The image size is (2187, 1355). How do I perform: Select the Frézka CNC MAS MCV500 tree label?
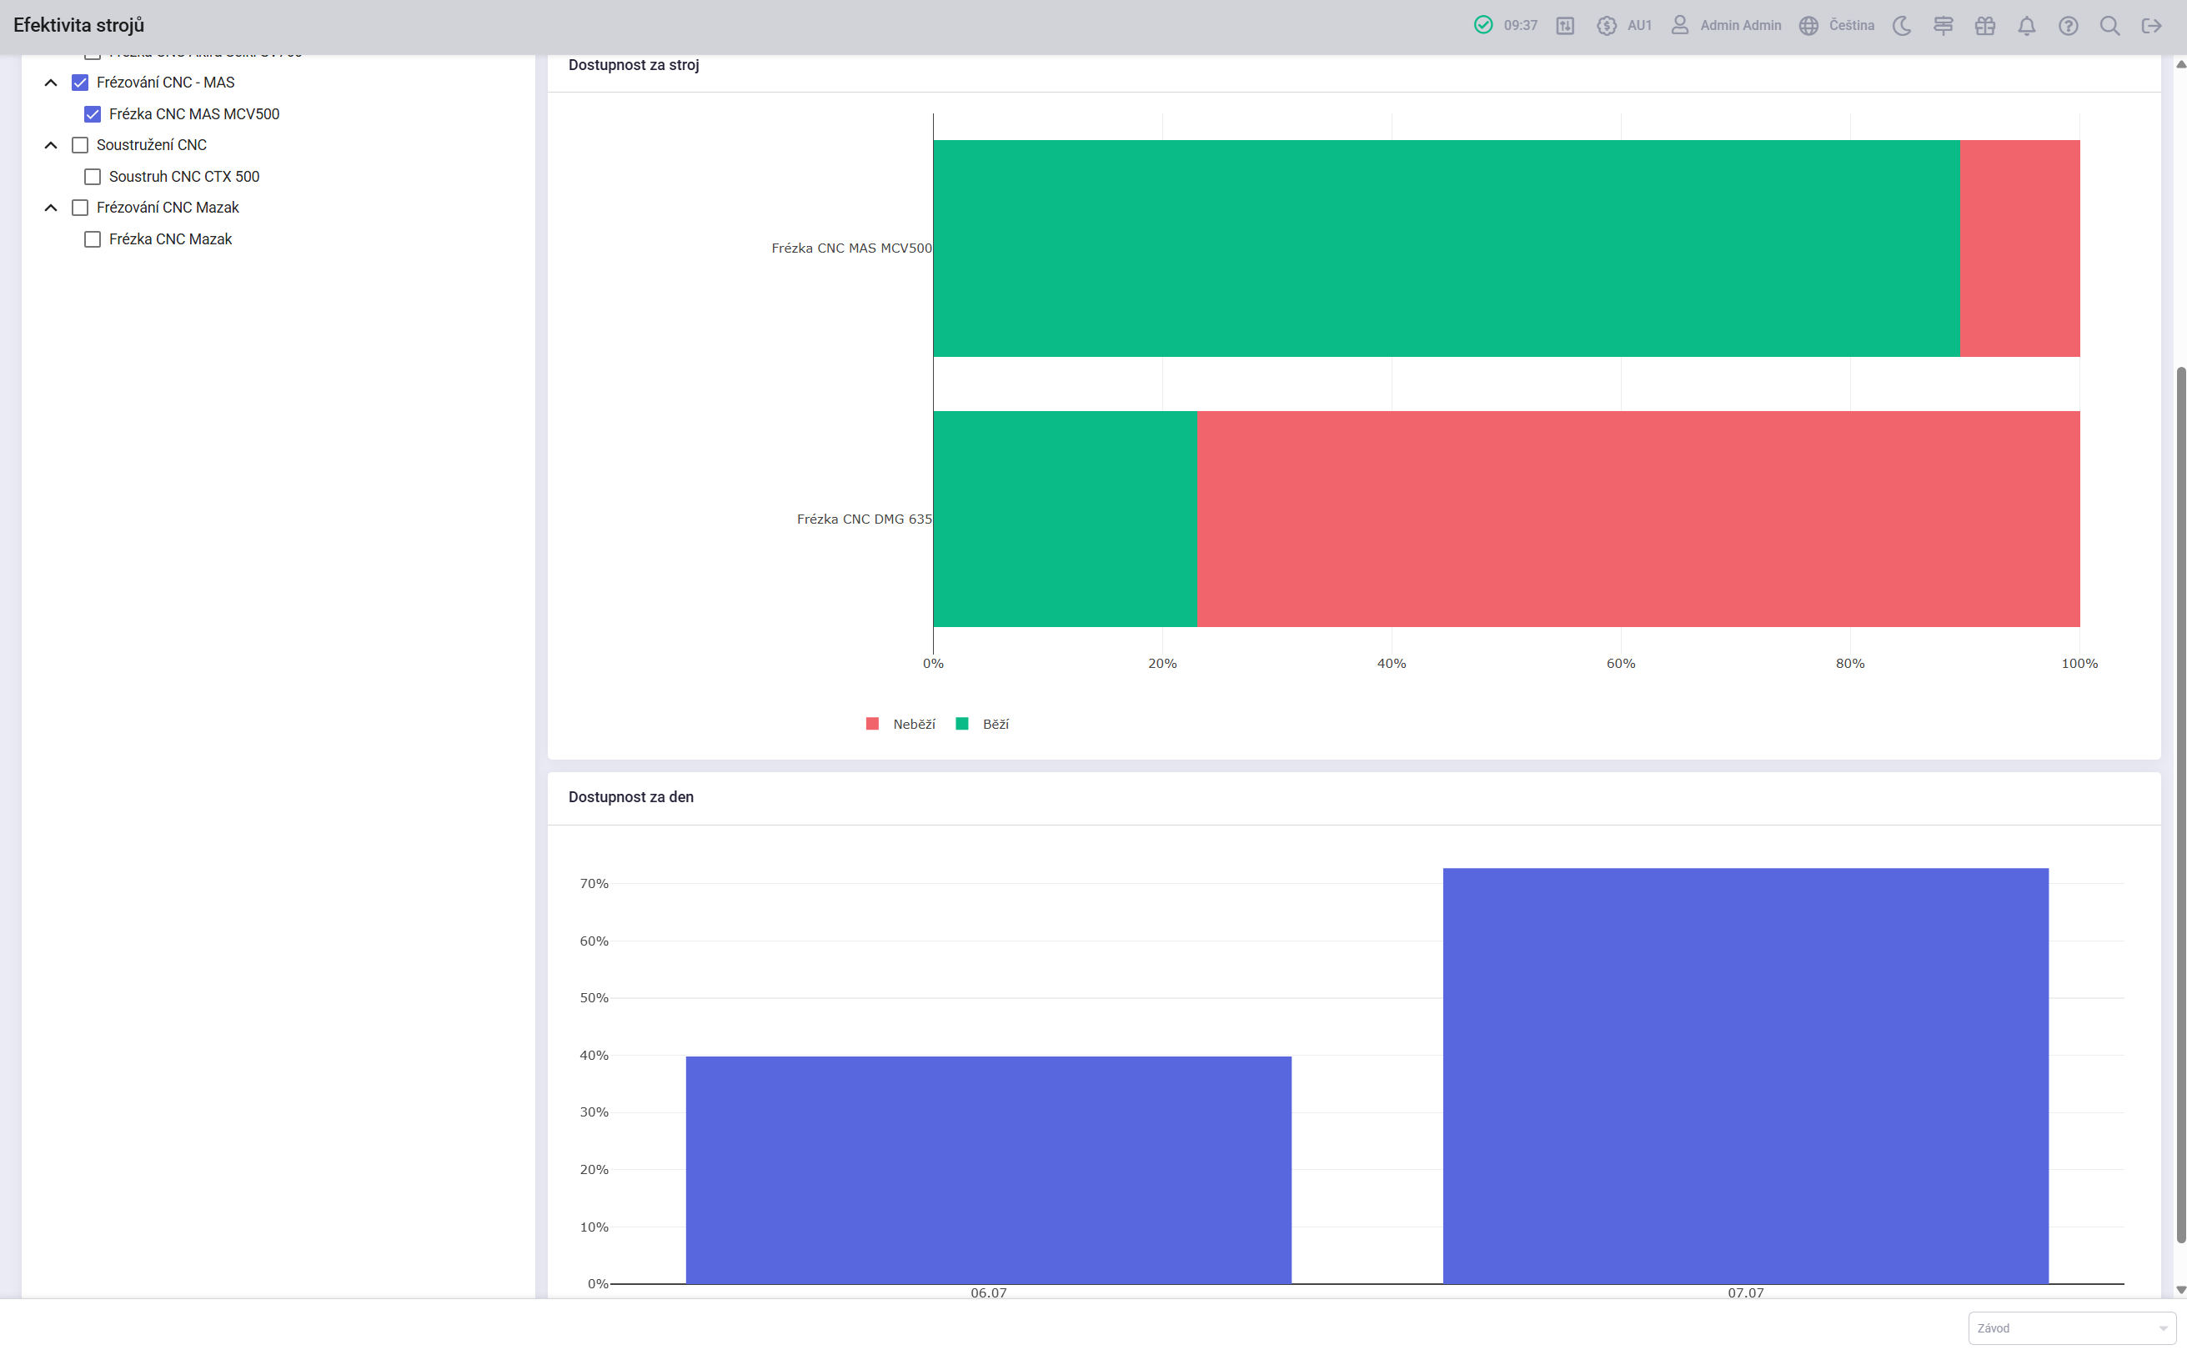tap(194, 113)
